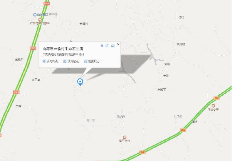Click the red icon above 广东南雄竹博园
The width and height of the screenshot is (232, 161).
click(x=40, y=20)
